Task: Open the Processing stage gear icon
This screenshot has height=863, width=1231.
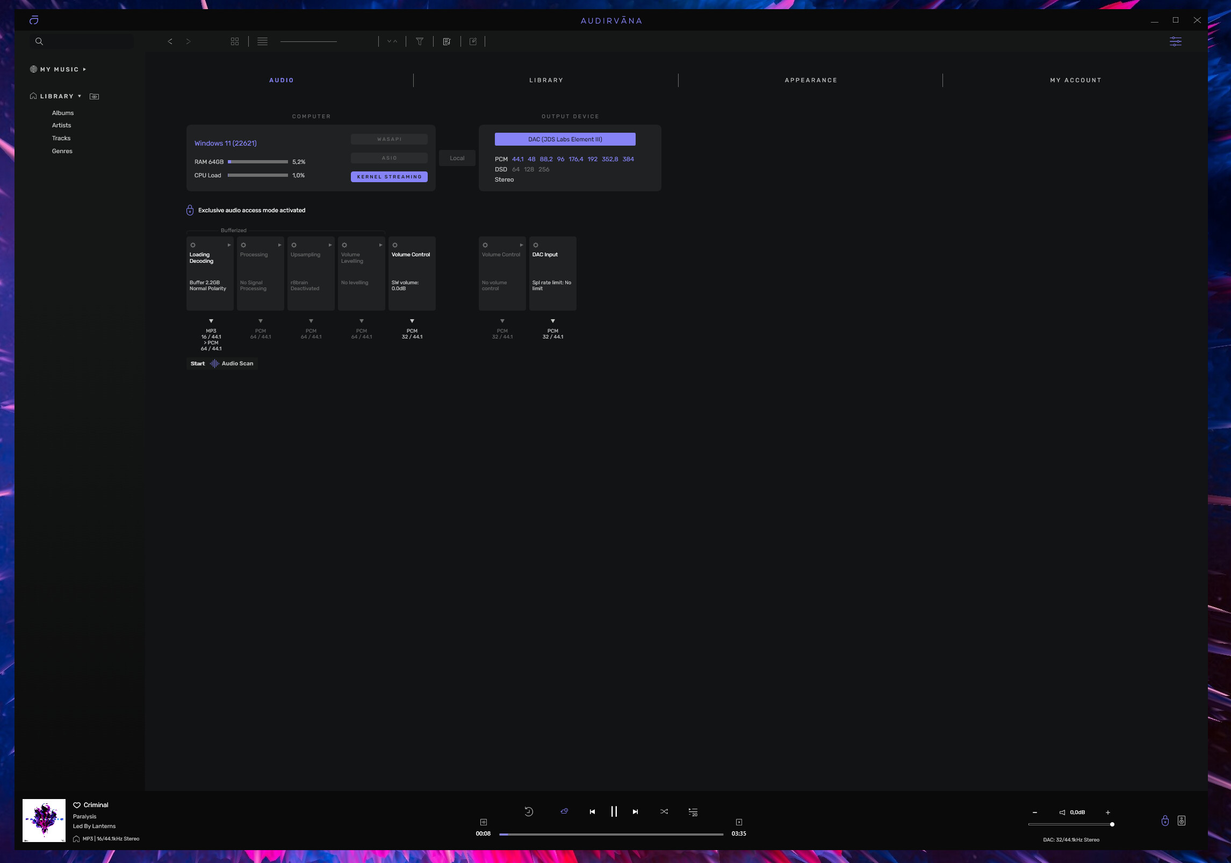Action: pyautogui.click(x=243, y=245)
